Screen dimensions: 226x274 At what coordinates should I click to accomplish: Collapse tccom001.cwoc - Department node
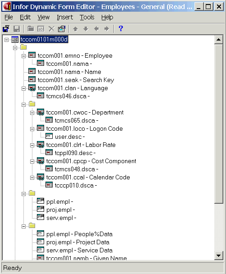pos(32,113)
